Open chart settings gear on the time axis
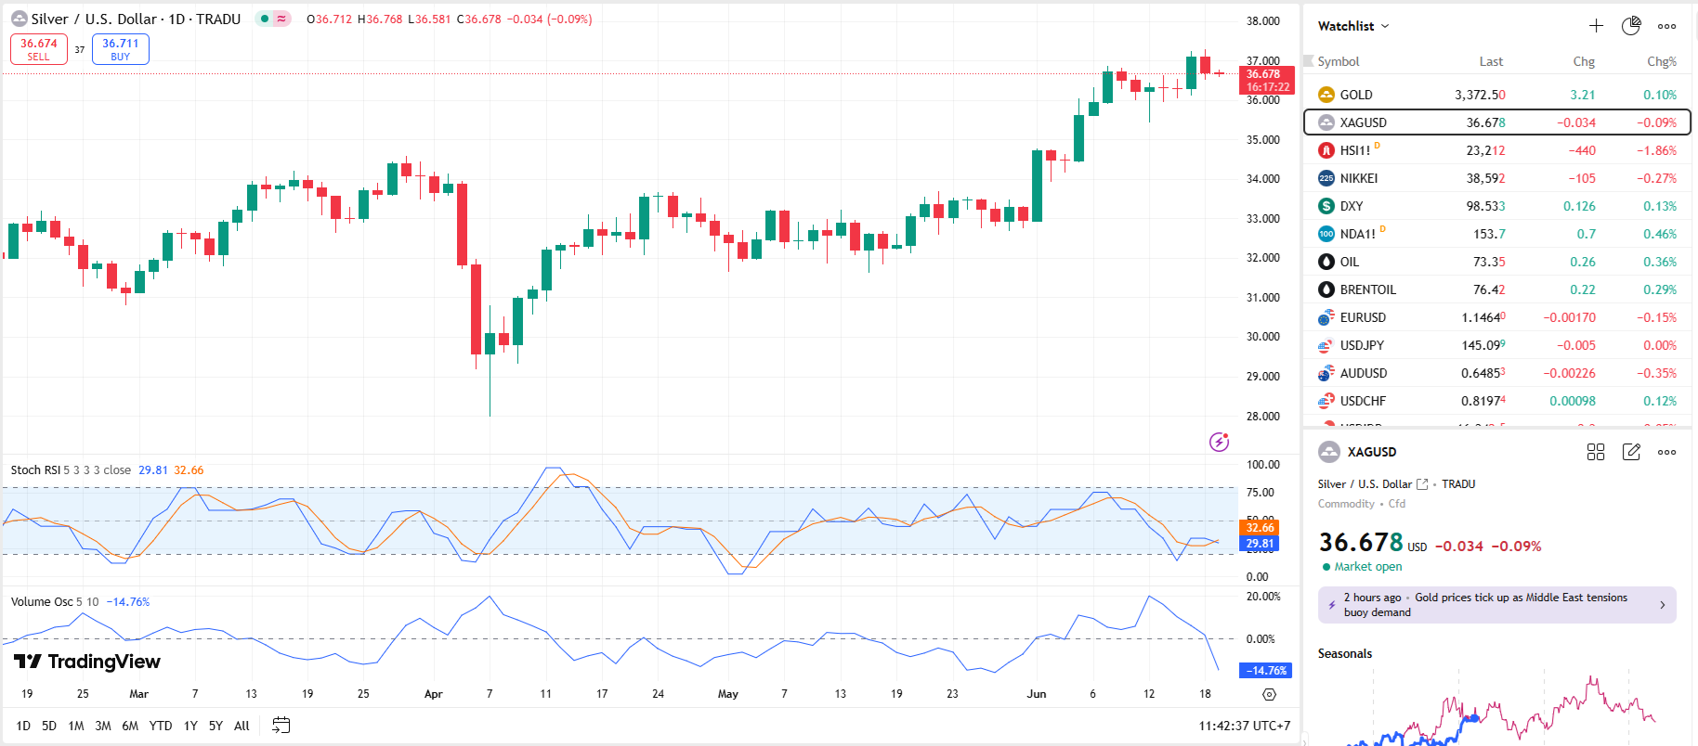Image resolution: width=1698 pixels, height=746 pixels. tap(1269, 694)
